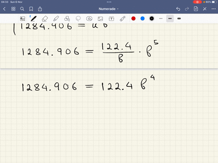Bookmark the current page

point(31,9)
